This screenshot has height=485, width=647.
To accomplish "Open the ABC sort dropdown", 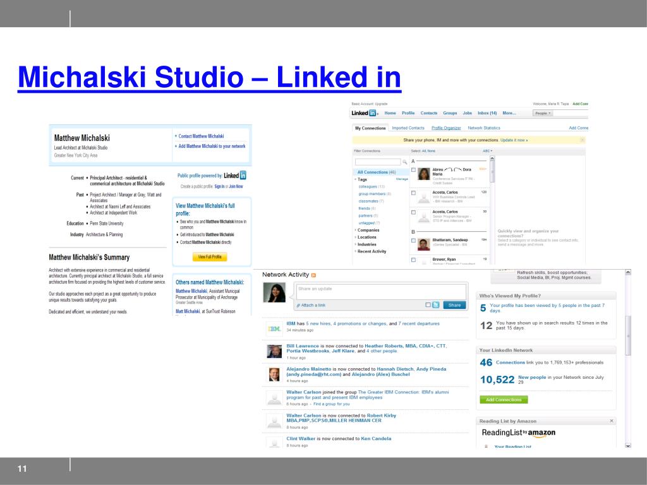I will tap(488, 151).
